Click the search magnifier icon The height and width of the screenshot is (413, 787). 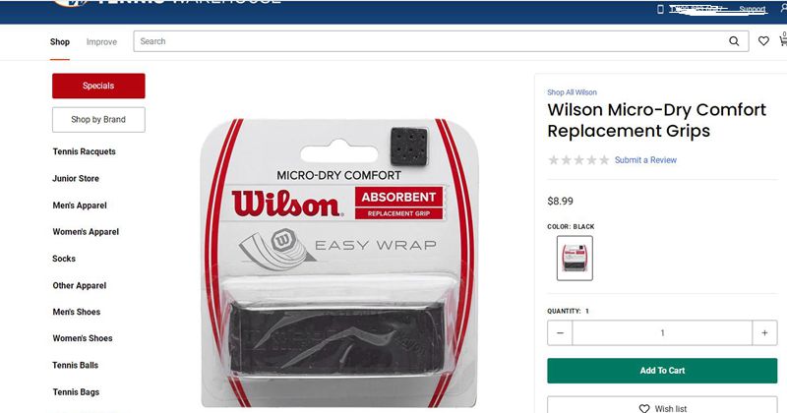click(734, 41)
